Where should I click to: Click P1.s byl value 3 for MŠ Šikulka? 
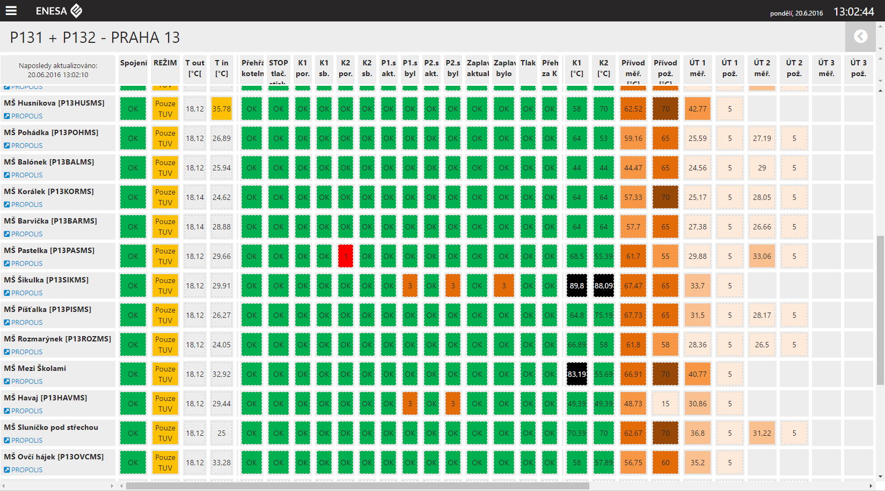(410, 286)
